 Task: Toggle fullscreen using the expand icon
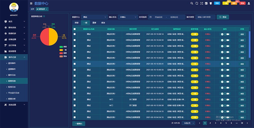point(202,3)
